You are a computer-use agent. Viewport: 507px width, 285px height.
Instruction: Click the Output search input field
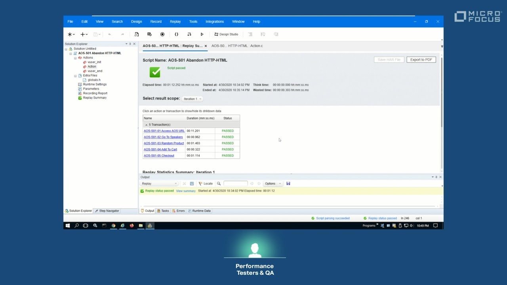(x=236, y=184)
